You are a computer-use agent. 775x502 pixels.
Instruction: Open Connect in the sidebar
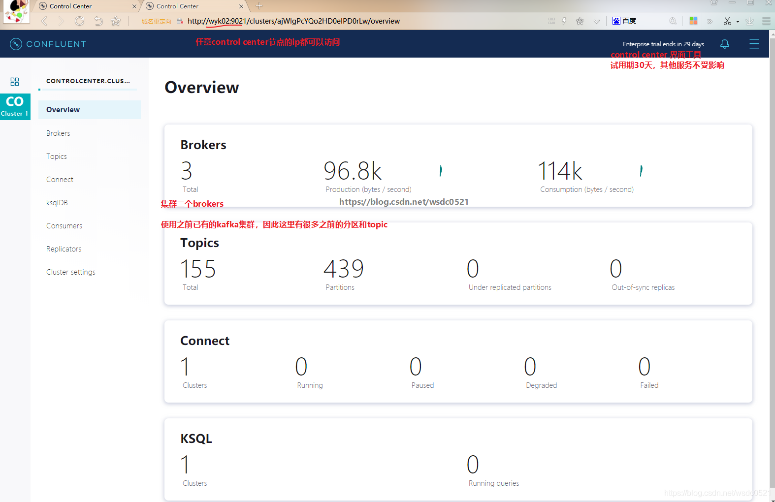(60, 180)
